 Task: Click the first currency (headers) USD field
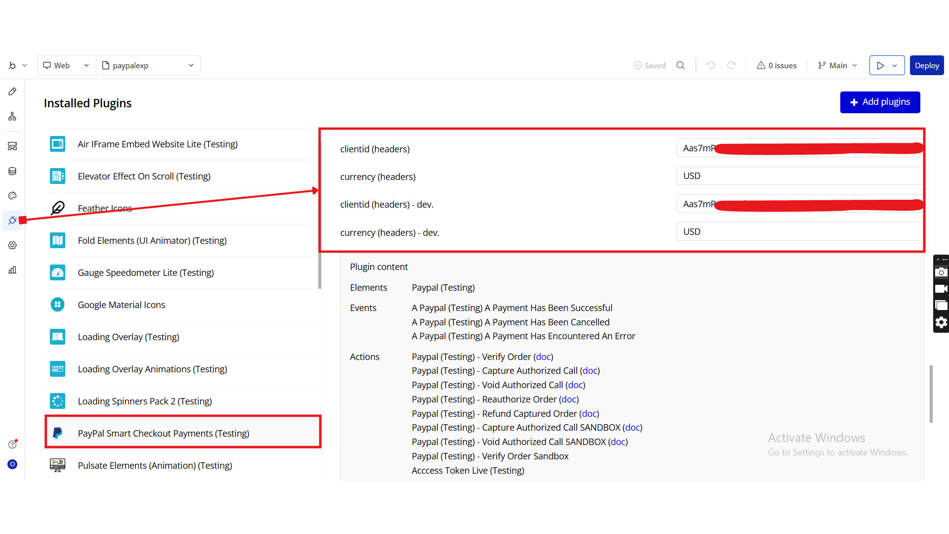pyautogui.click(x=799, y=176)
